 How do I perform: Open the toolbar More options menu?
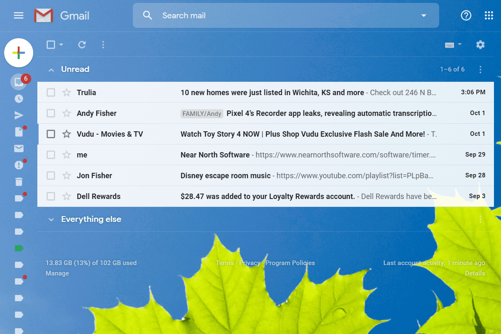(x=103, y=45)
